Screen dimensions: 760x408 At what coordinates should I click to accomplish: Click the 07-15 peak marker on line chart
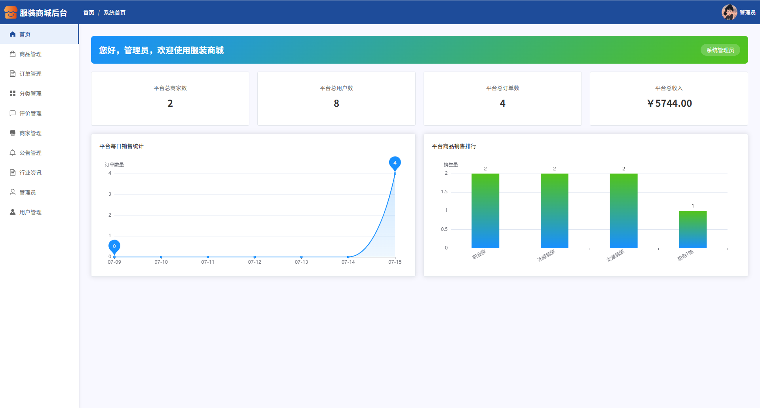395,163
